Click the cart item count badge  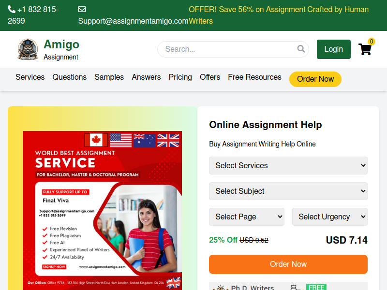click(372, 42)
